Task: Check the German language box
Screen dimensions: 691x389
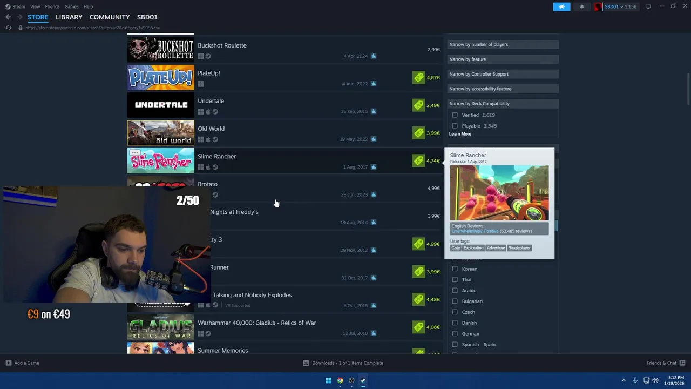Action: coord(455,333)
